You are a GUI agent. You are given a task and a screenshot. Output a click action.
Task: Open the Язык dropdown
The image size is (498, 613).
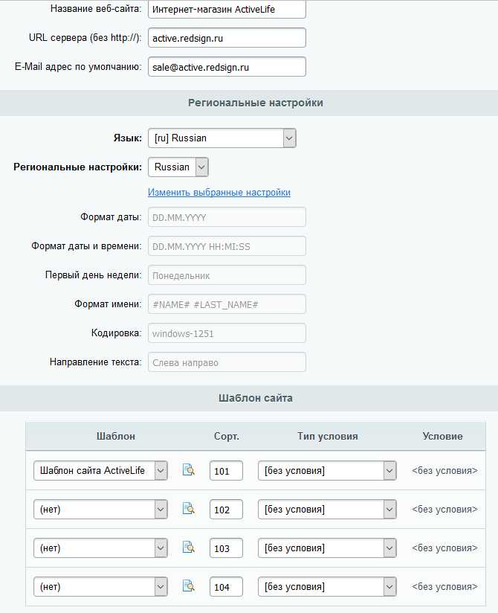(221, 138)
